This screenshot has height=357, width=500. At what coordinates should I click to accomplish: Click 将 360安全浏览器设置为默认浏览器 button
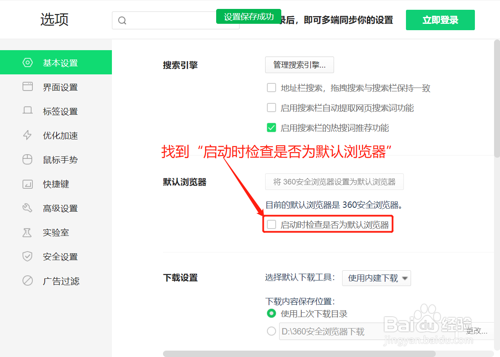pos(334,182)
